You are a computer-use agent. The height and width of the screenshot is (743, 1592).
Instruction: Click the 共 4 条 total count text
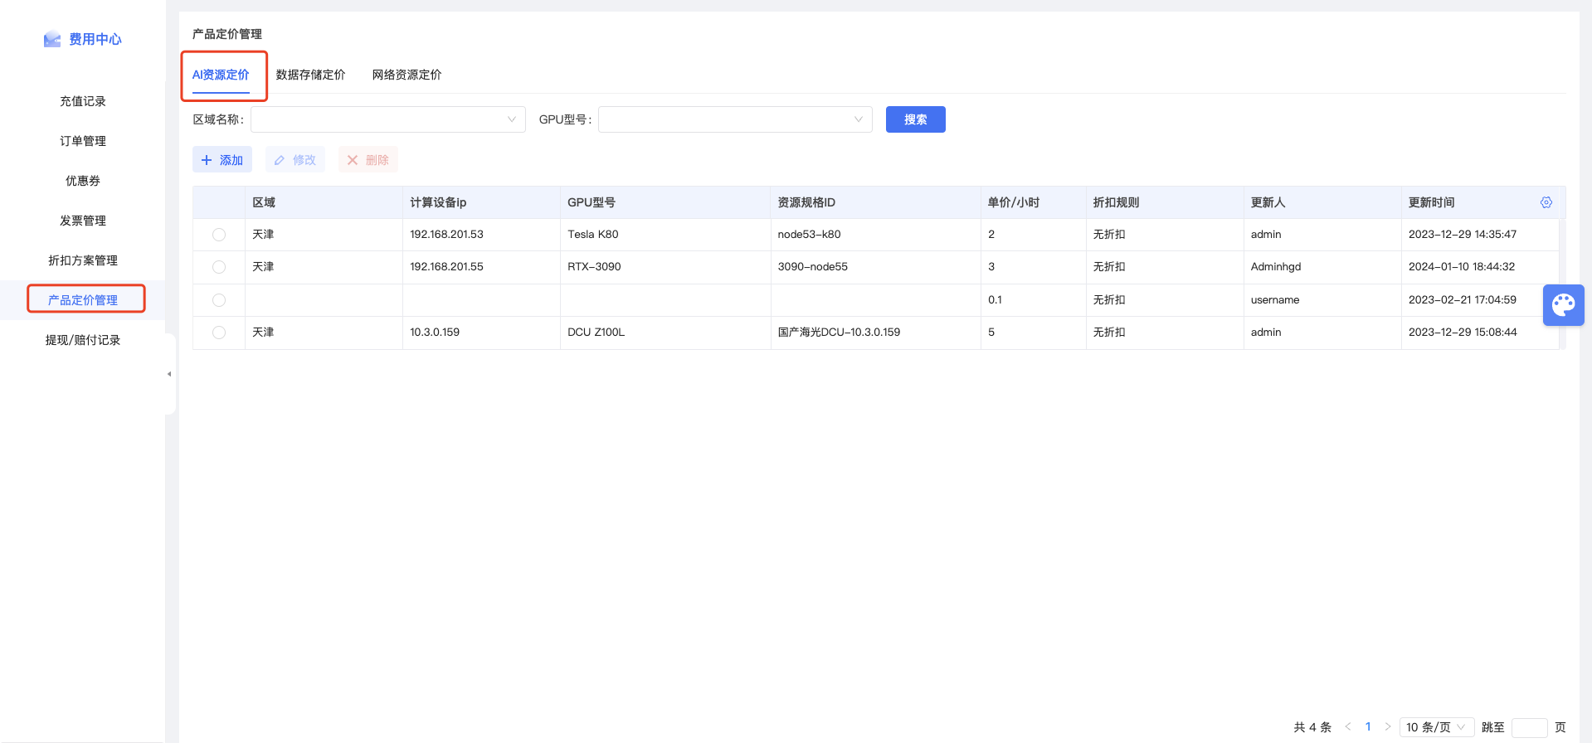(1312, 727)
